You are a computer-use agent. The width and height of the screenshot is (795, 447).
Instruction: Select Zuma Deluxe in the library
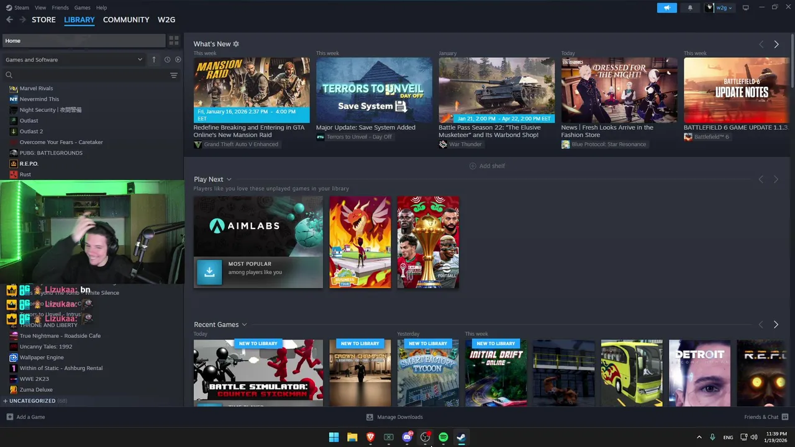click(36, 390)
